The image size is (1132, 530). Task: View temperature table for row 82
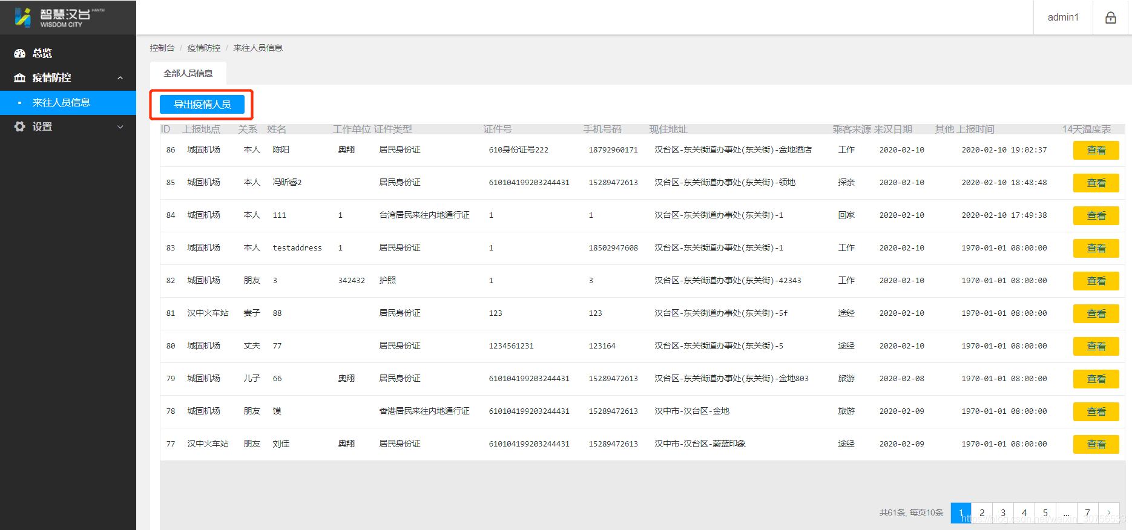click(x=1096, y=281)
